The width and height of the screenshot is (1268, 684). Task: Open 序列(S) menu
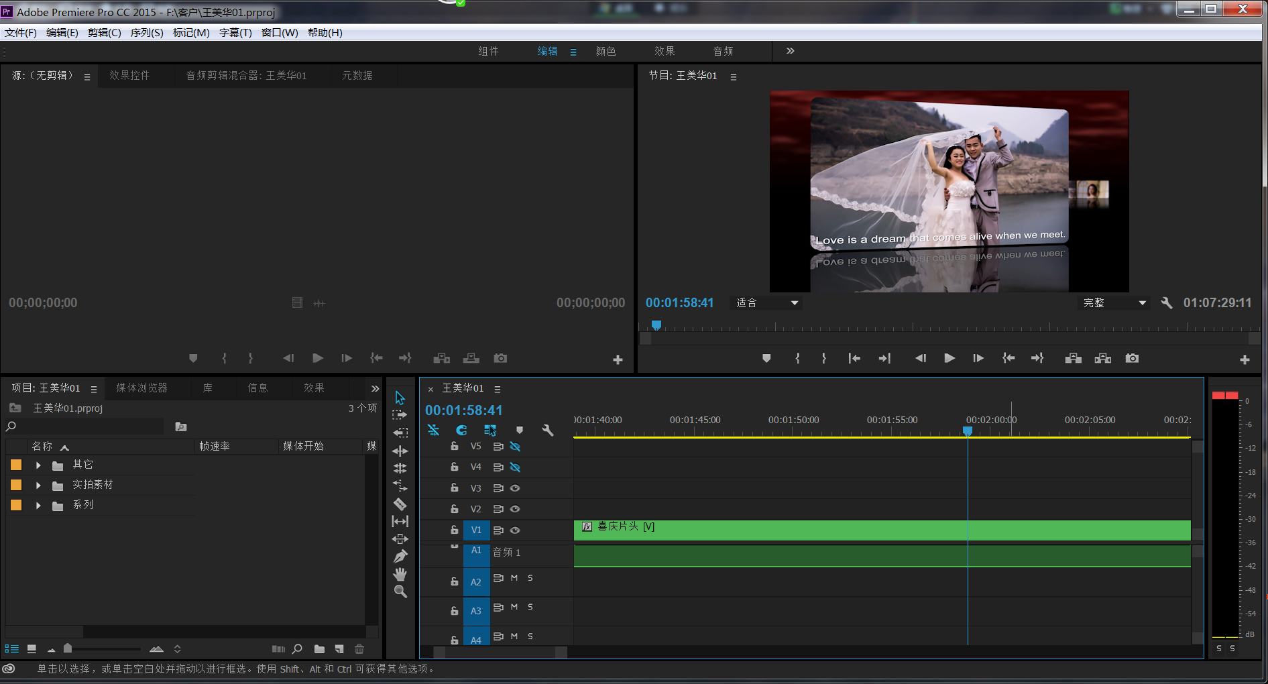click(147, 32)
